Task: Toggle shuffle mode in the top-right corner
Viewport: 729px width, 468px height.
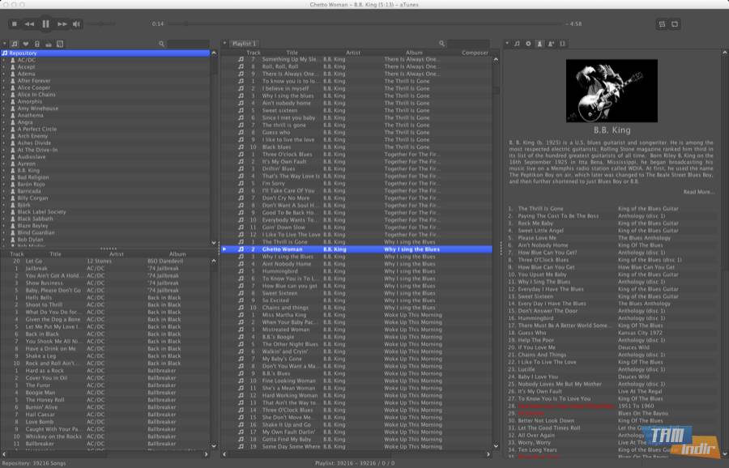Action: click(661, 24)
